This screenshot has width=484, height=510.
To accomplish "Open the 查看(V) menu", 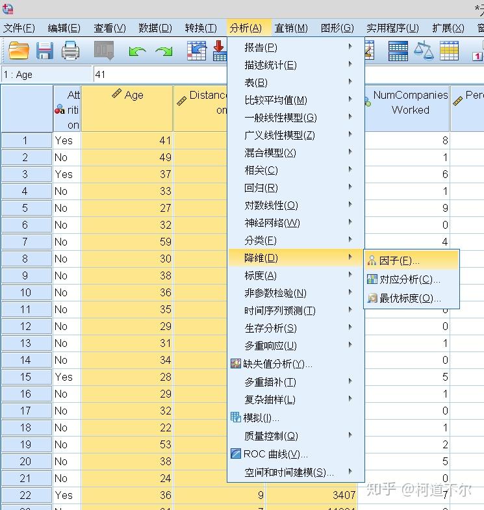I will [x=110, y=29].
